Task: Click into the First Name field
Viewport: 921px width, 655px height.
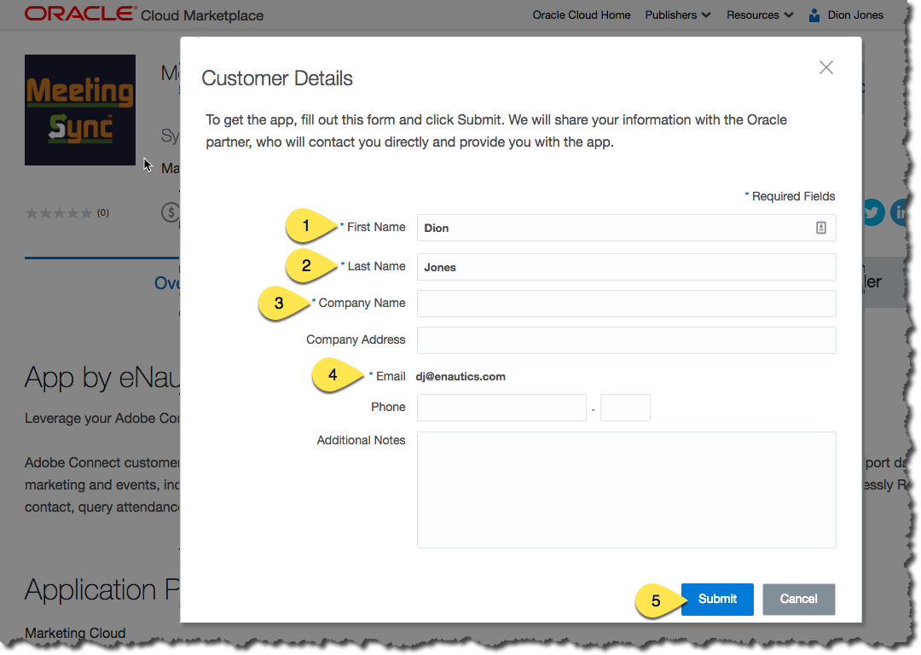Action: 626,228
